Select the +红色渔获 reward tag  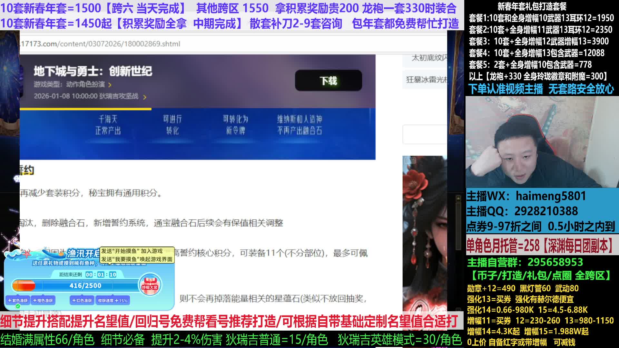(x=82, y=300)
